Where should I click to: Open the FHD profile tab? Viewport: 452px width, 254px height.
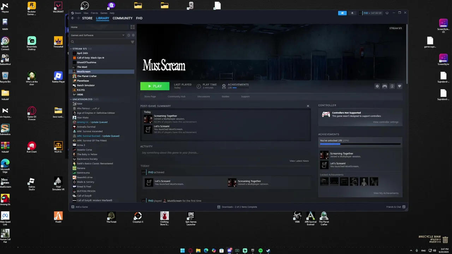pyautogui.click(x=139, y=18)
